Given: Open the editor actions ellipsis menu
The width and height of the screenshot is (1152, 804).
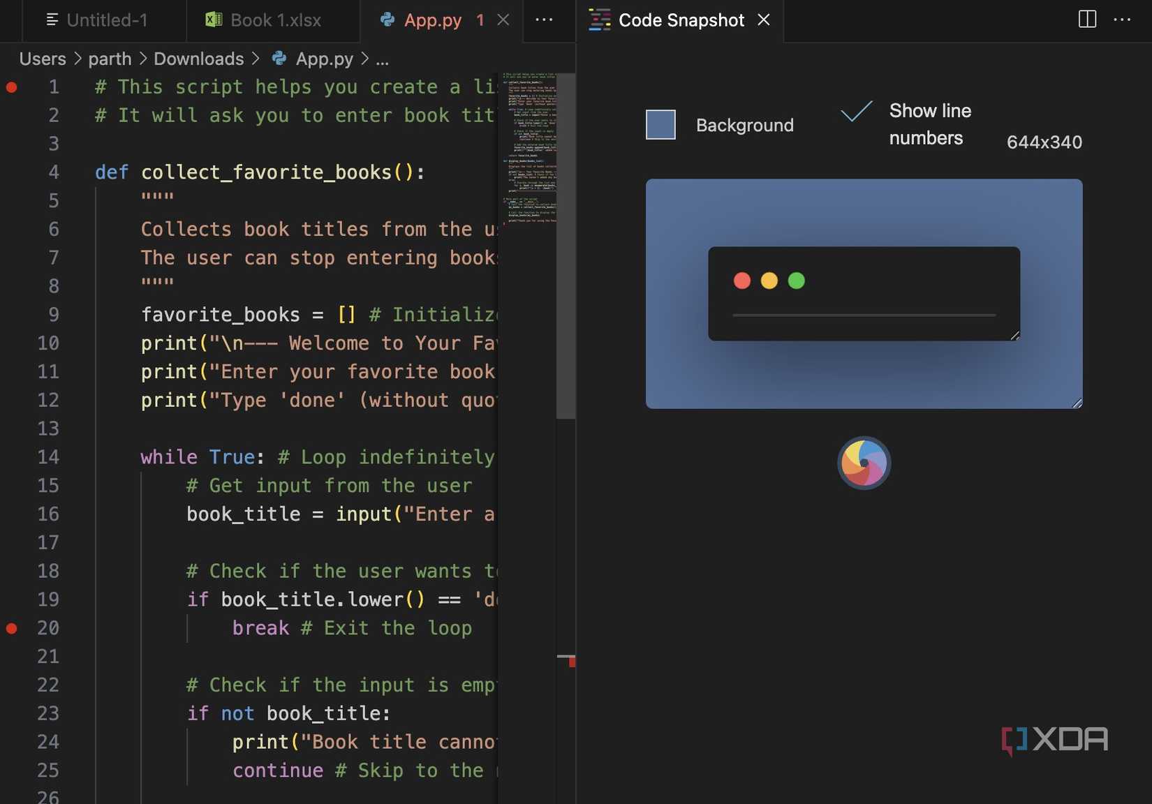Looking at the screenshot, I should click(544, 20).
